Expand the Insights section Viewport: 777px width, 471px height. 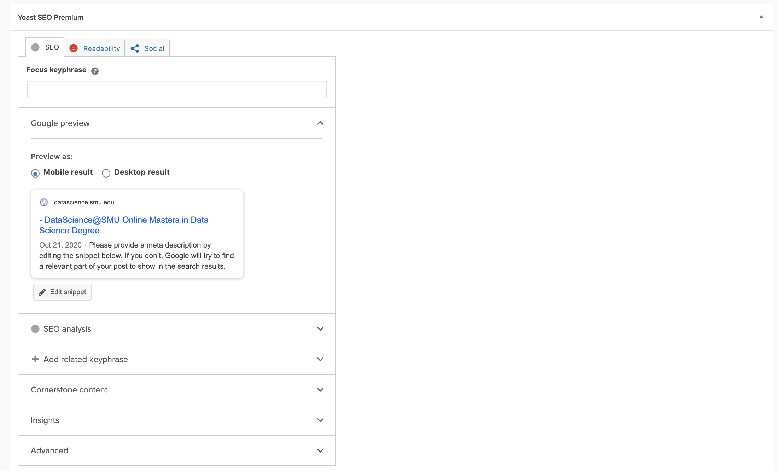click(320, 420)
